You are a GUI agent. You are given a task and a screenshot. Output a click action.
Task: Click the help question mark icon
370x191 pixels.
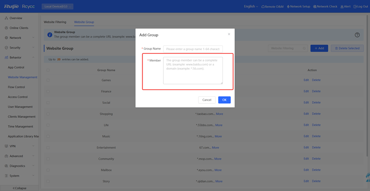tap(357, 35)
